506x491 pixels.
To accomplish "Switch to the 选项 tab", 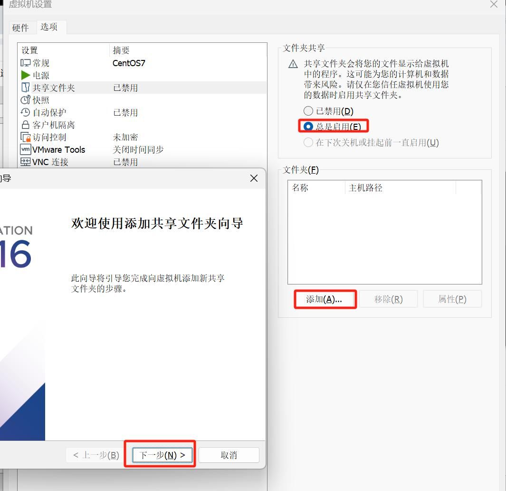I will pos(49,27).
